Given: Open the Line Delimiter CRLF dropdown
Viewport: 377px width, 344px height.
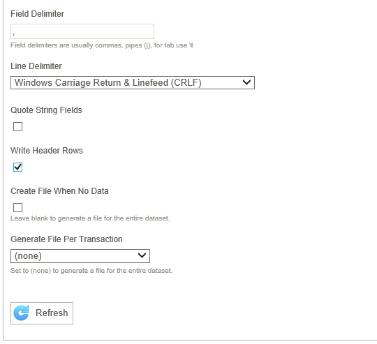Looking at the screenshot, I should (x=133, y=82).
